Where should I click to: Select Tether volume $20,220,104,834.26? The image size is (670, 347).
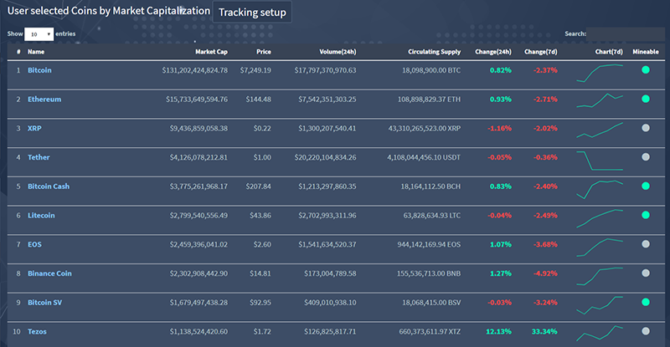tap(325, 157)
